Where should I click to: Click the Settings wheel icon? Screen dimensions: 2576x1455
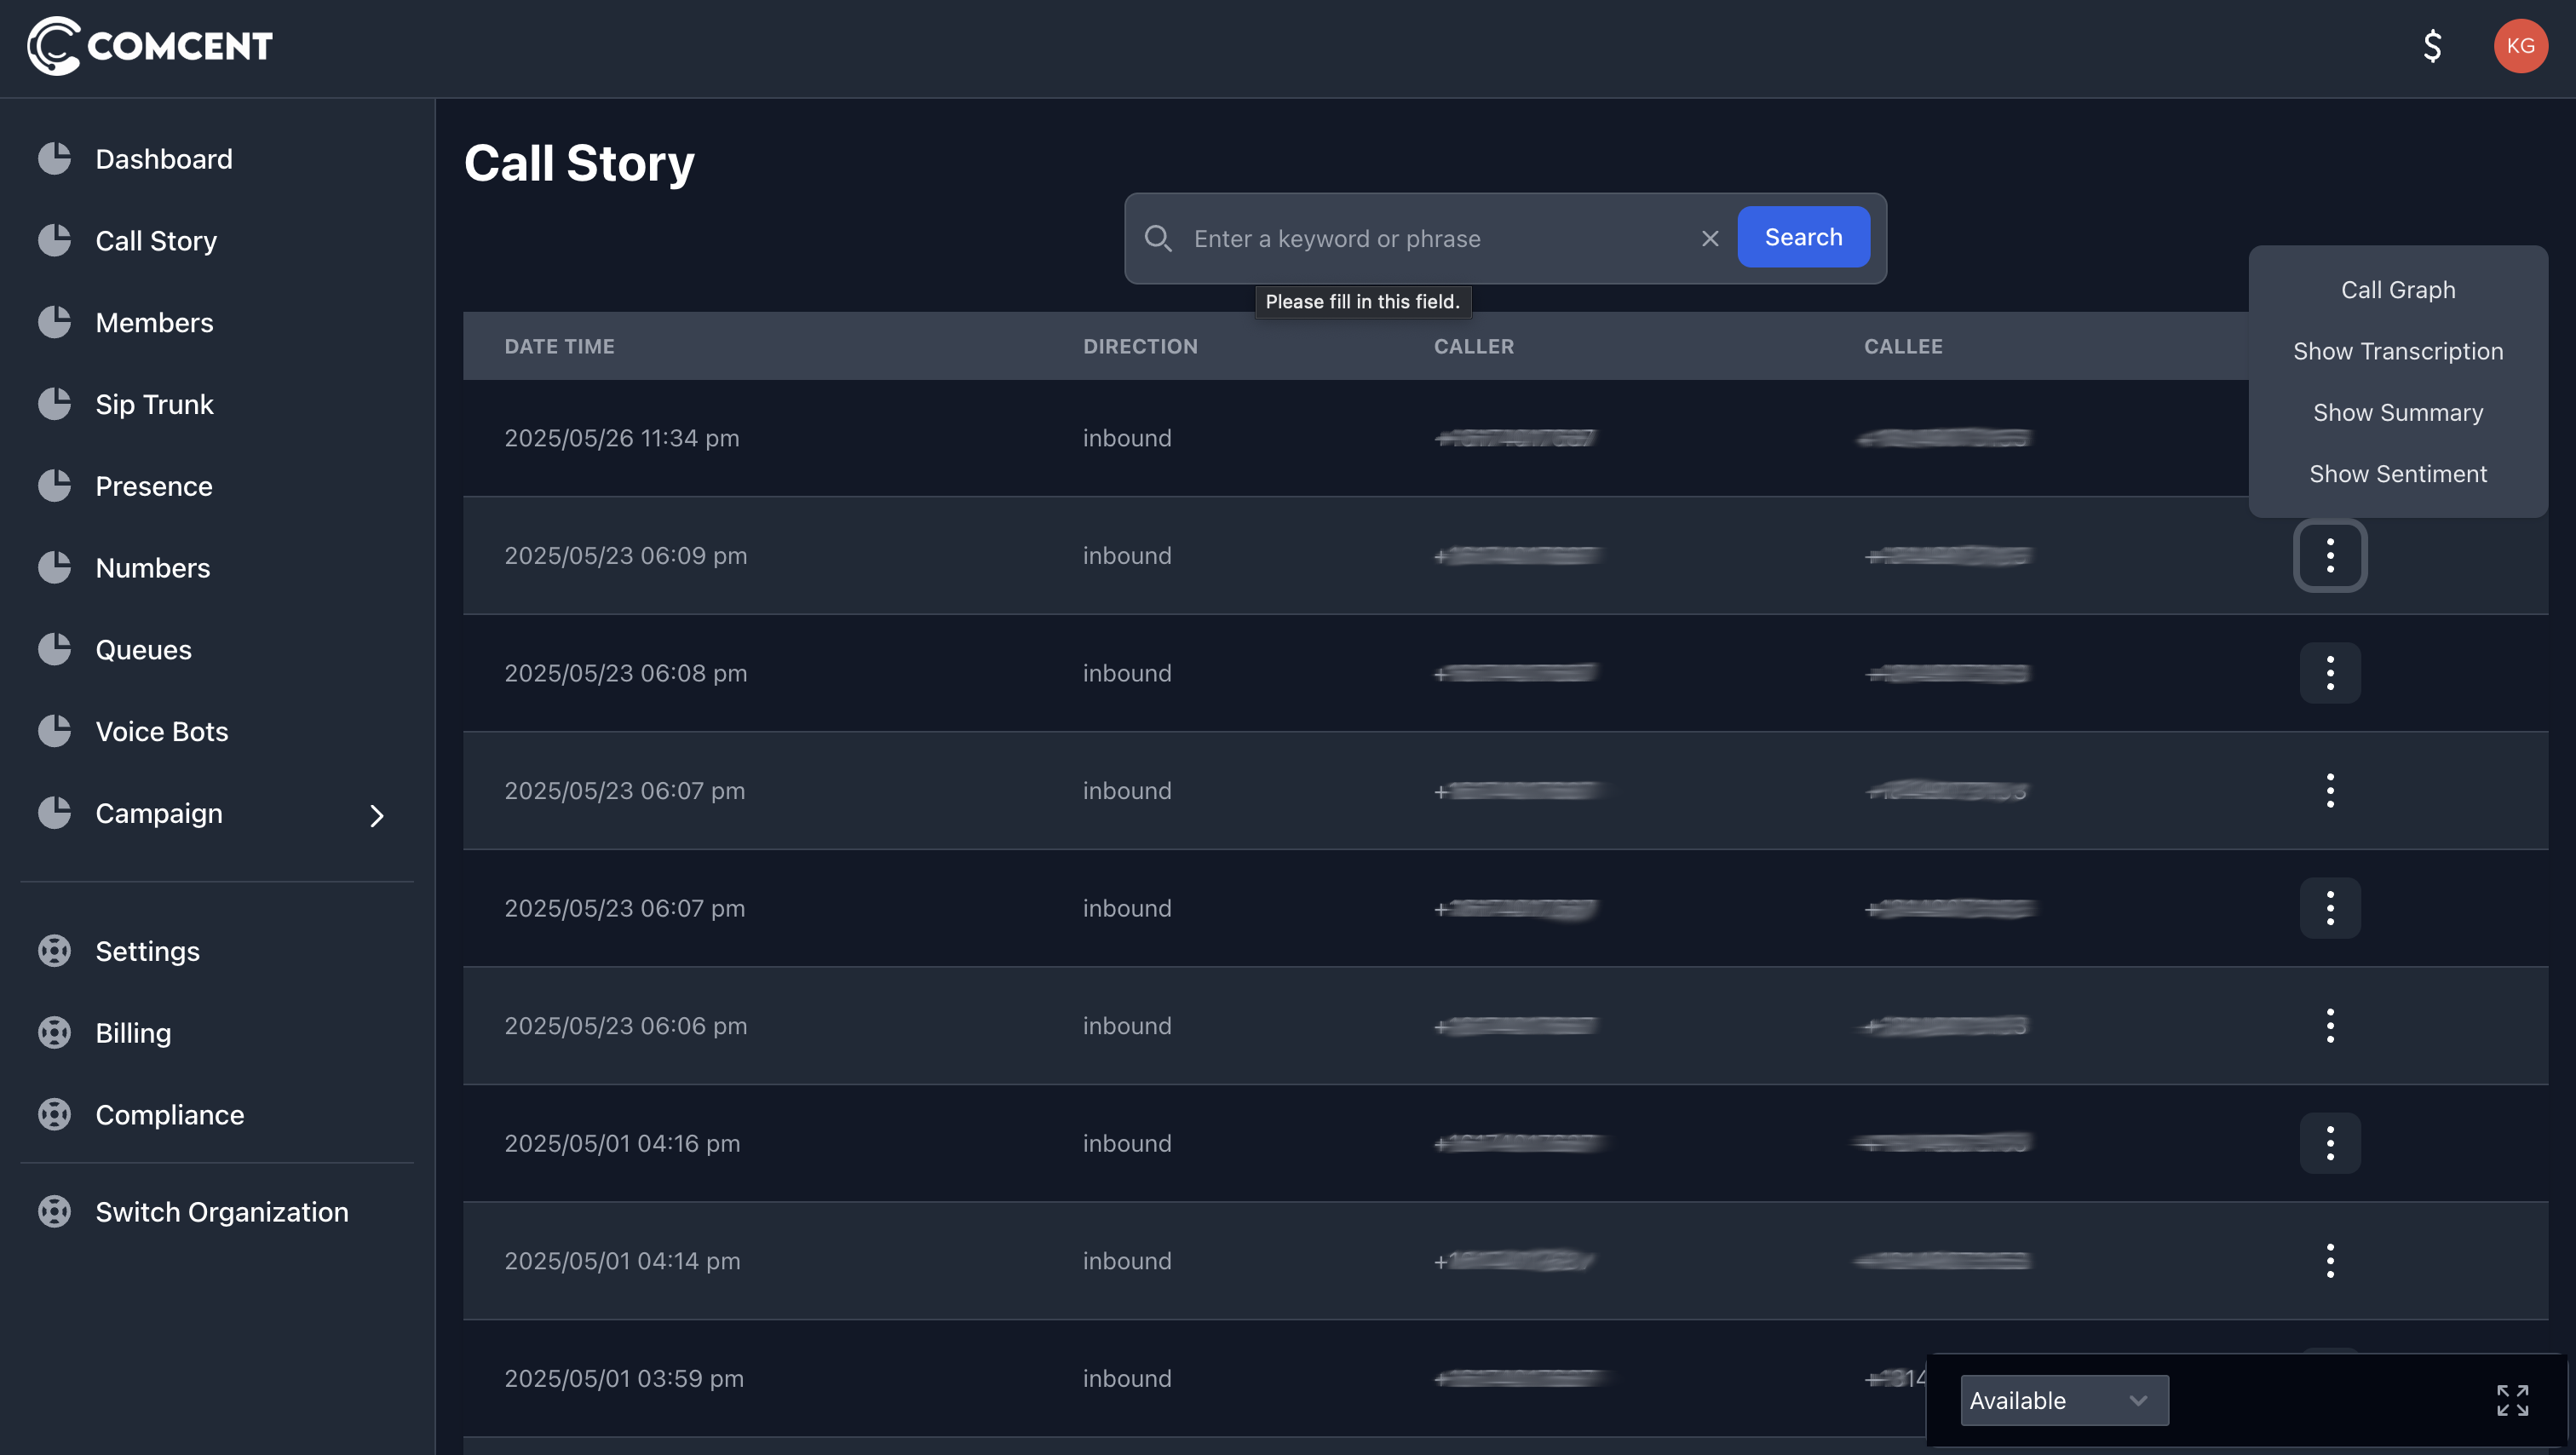click(55, 951)
